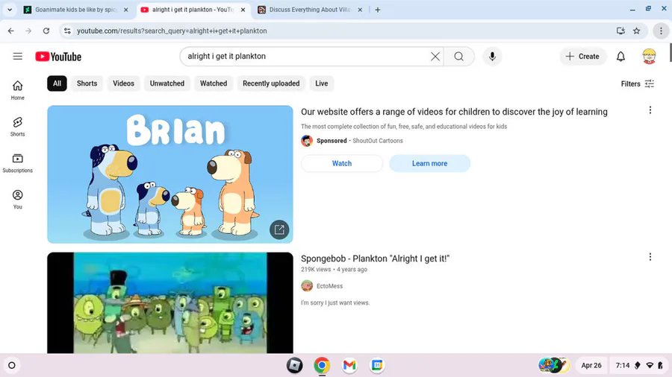Open the EctoMess channel name link
This screenshot has width=672, height=377.
click(329, 286)
